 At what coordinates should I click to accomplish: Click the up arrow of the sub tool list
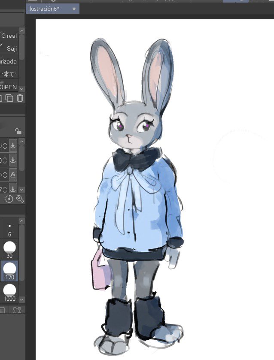pos(21,30)
